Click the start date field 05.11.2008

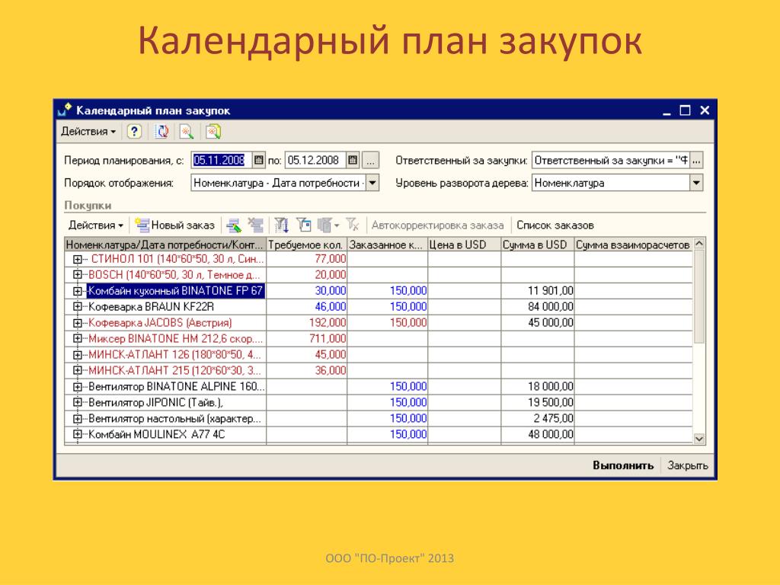tap(222, 160)
